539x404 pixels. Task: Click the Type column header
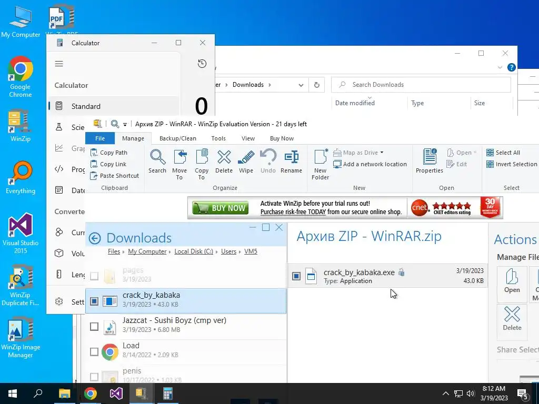[x=417, y=103]
